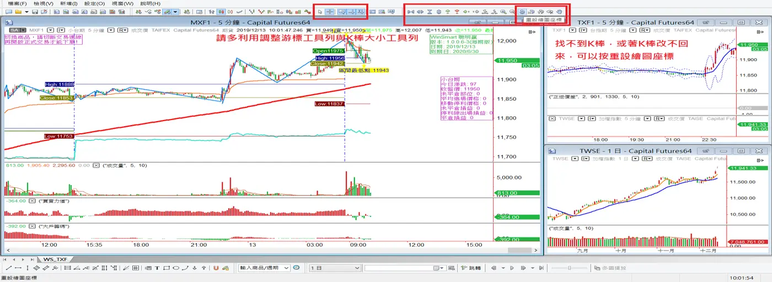Click the horizontal compress bars icon

411,12
